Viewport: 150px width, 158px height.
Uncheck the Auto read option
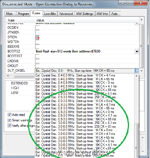[x=10, y=115]
